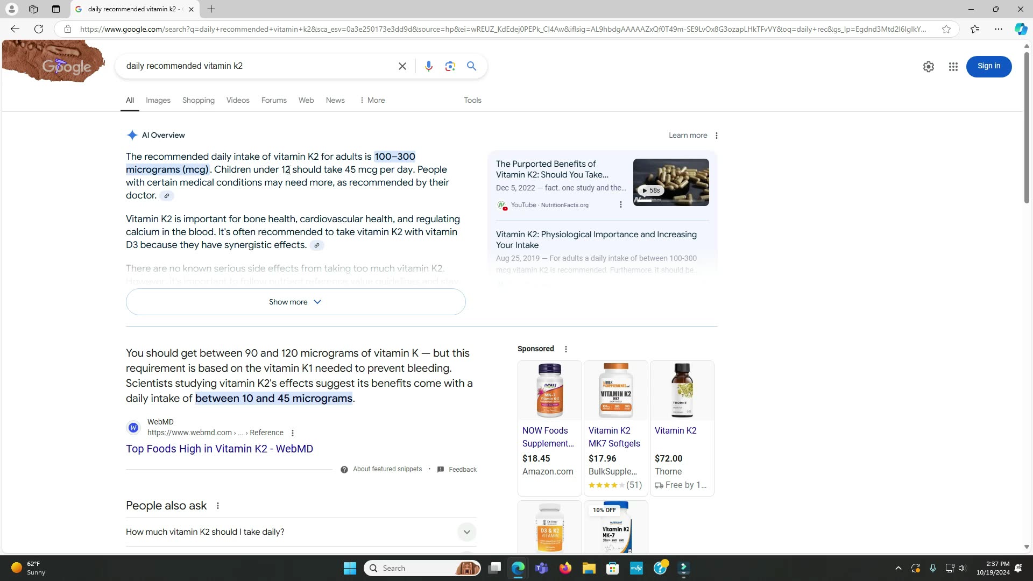Switch to the Videos tab
The image size is (1033, 581).
coord(238,101)
